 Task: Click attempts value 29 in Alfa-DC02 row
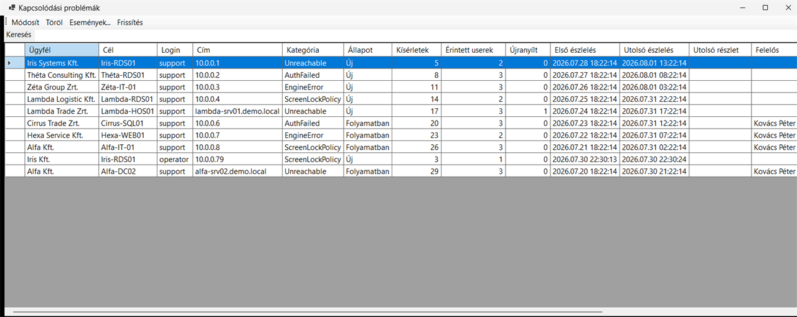[x=417, y=171]
